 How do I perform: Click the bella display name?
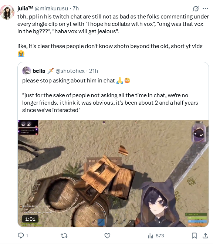pos(39,71)
